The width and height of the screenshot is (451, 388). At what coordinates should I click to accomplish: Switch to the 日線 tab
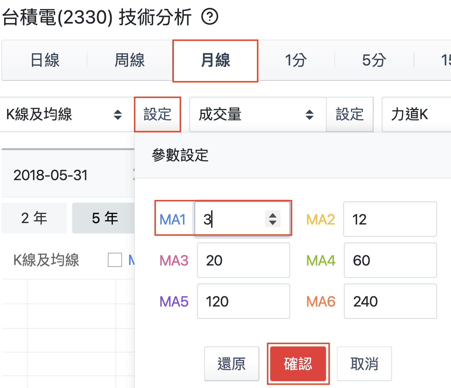[45, 60]
